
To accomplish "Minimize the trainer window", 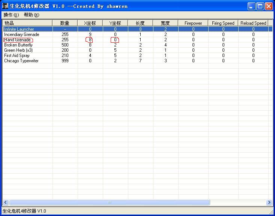I will click(x=251, y=6).
